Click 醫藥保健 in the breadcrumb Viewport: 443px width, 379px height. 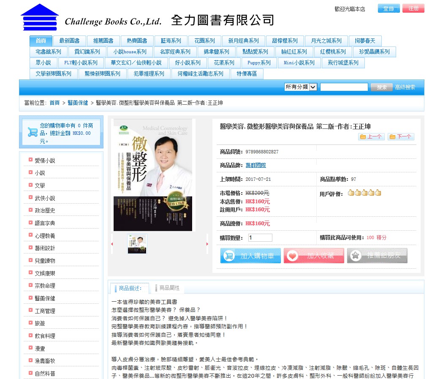click(78, 103)
